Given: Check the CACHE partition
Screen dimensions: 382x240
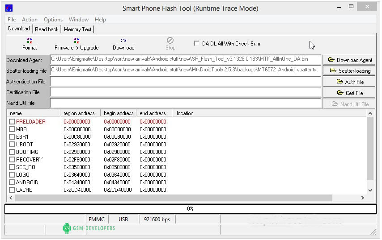Looking at the screenshot, I should (x=12, y=190).
